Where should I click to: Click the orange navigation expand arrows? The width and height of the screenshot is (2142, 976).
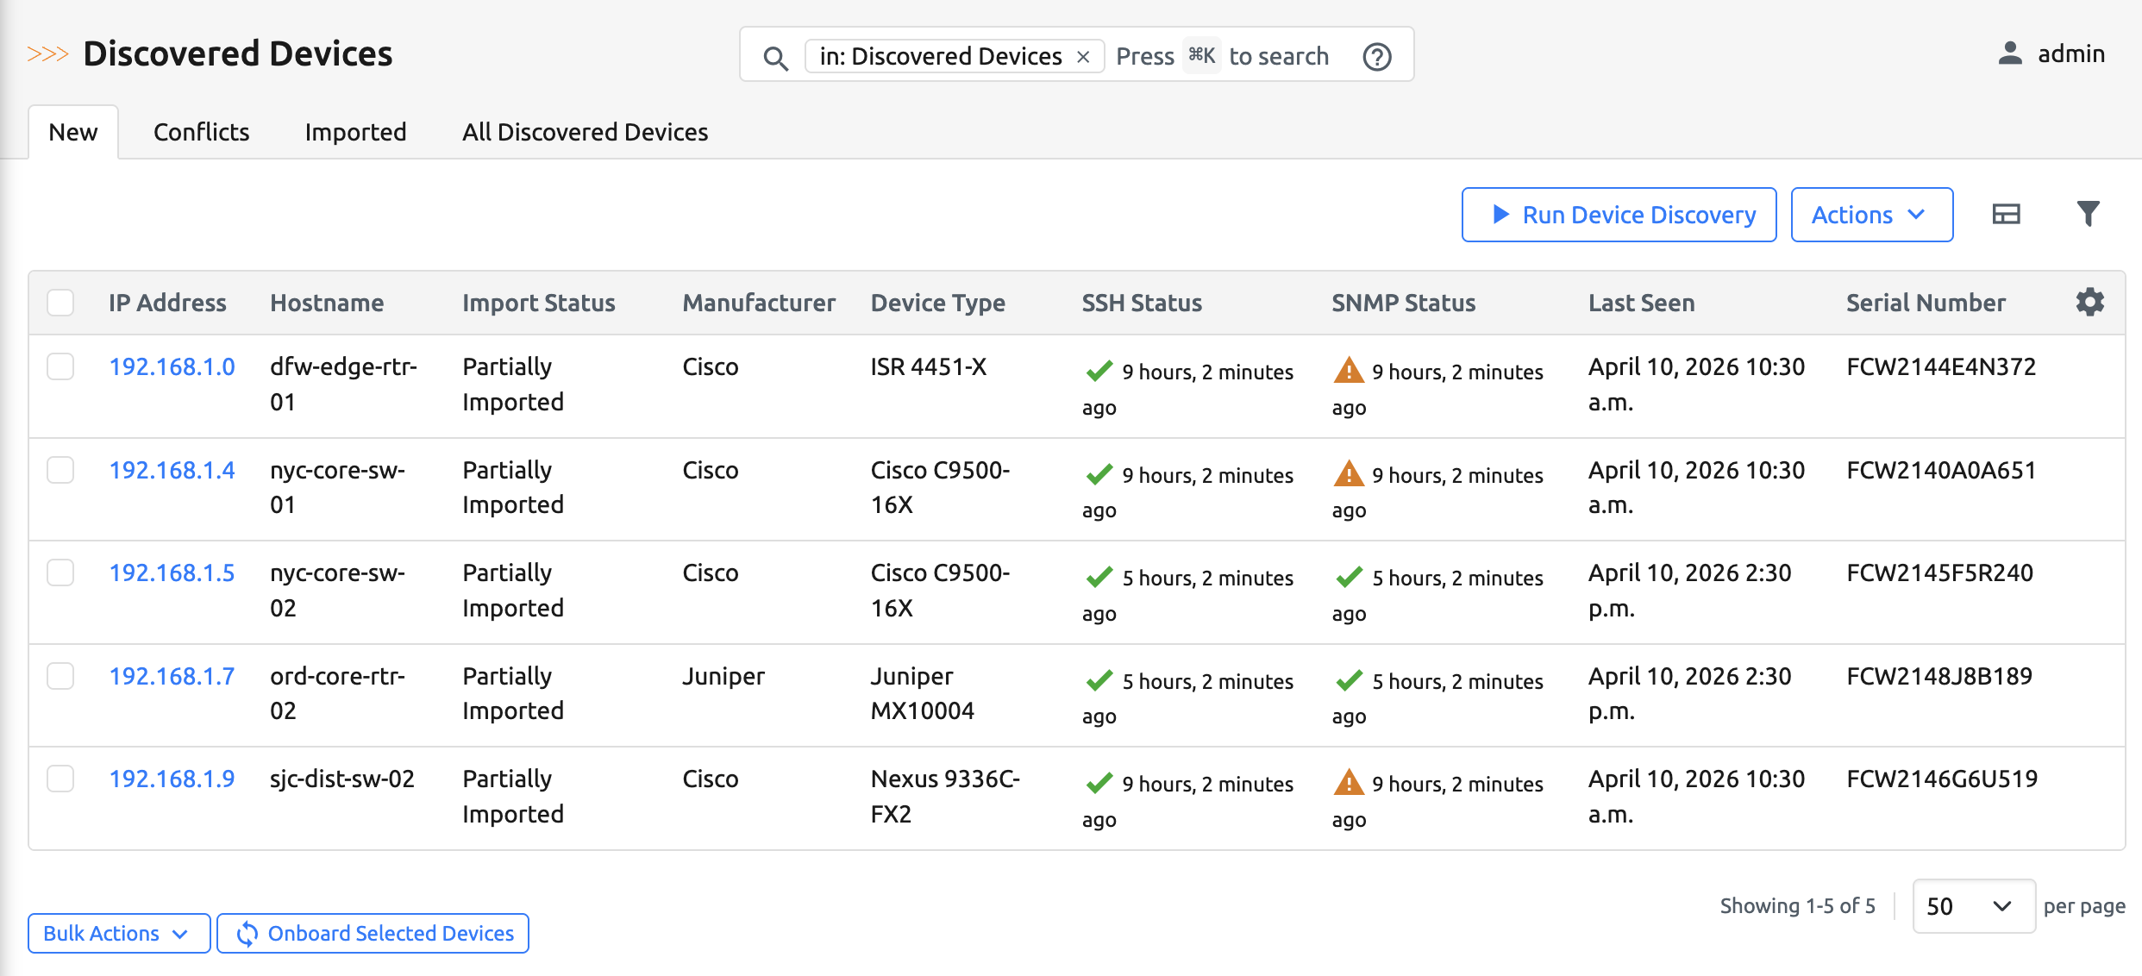[47, 53]
